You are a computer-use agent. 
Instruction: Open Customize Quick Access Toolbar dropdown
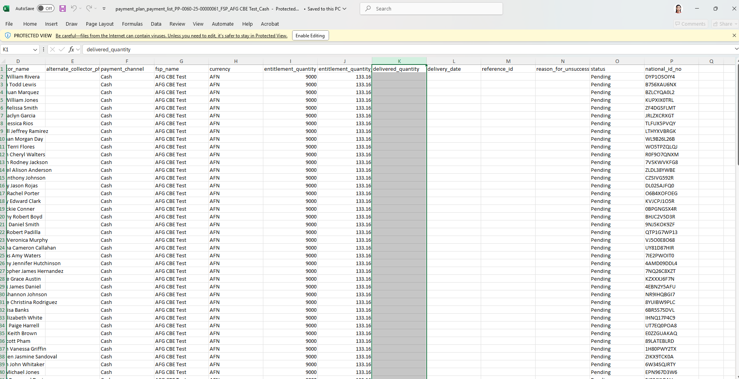(x=104, y=9)
